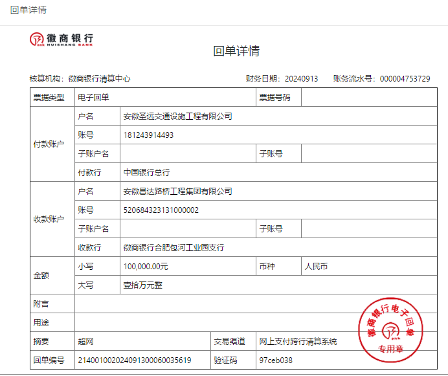Click transaction channel 网上支付跨行清算系统

coord(298,342)
